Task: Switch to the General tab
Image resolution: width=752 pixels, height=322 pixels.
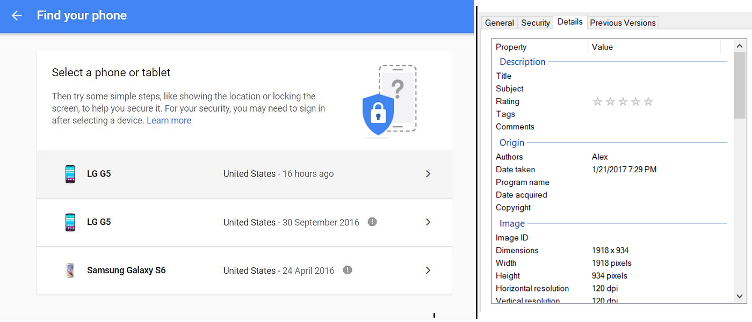Action: (500, 23)
